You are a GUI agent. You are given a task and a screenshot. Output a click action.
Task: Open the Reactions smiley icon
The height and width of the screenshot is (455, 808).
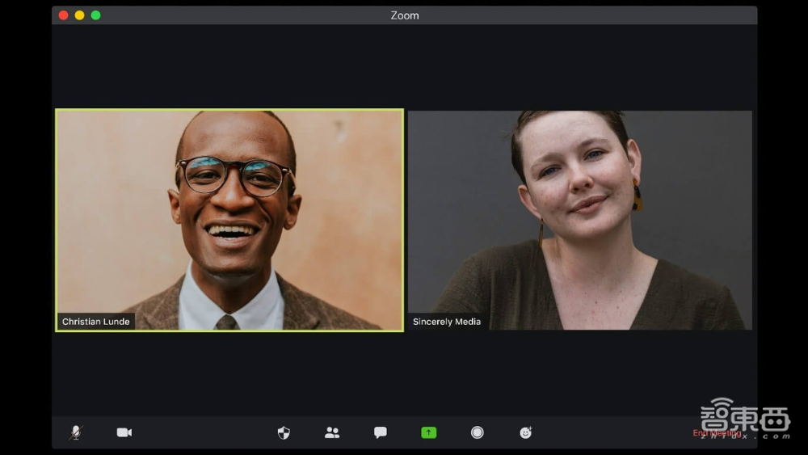coord(526,432)
